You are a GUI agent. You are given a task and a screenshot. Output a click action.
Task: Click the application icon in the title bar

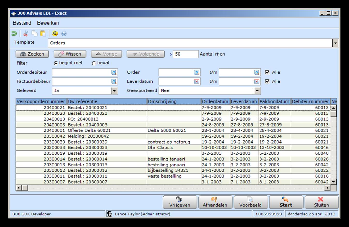pos(13,13)
